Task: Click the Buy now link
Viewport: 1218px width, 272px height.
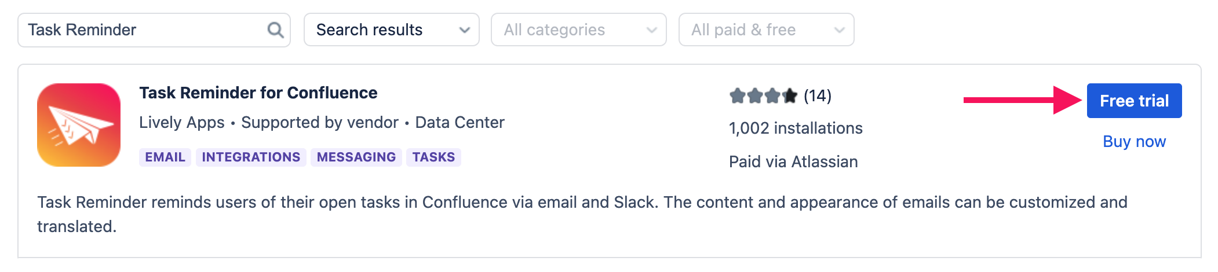Action: click(x=1134, y=142)
